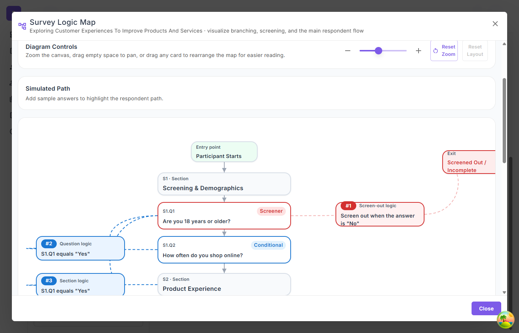Click the Conditional badge on S1.Q2
Viewport: 519px width, 333px height.
tap(268, 245)
